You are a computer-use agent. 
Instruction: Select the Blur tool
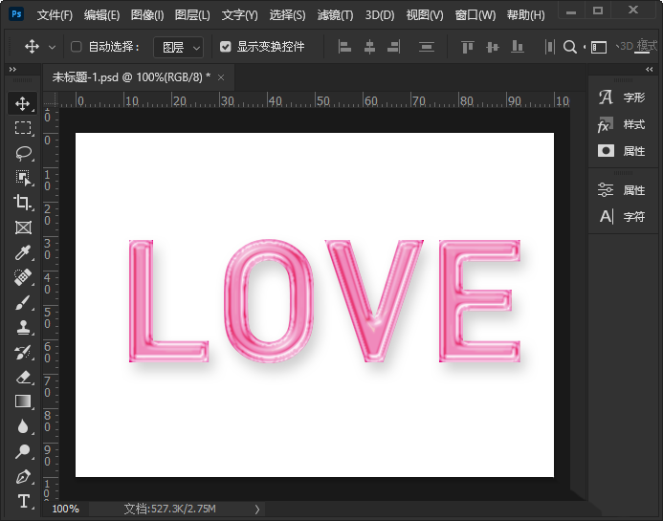coord(22,426)
